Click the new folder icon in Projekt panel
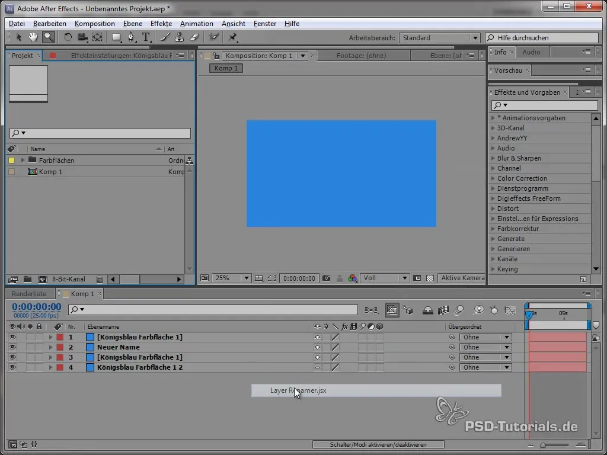Viewport: 607px width, 455px height. (x=27, y=280)
